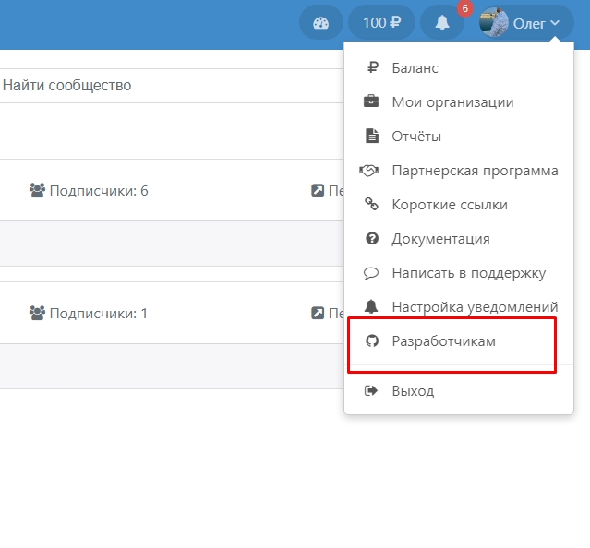
Task: Collapse the Олег user dropdown chevron
Action: 555,23
